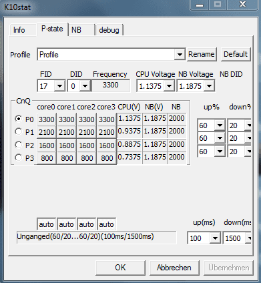Click core1 P0 3300 button

(67, 119)
